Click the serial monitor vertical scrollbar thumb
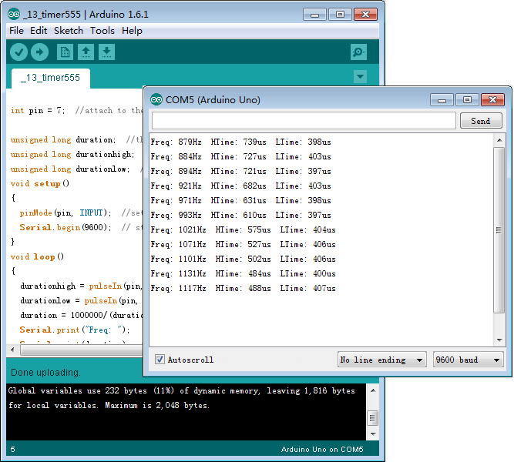Screen dimensions: 514x462 (499, 230)
